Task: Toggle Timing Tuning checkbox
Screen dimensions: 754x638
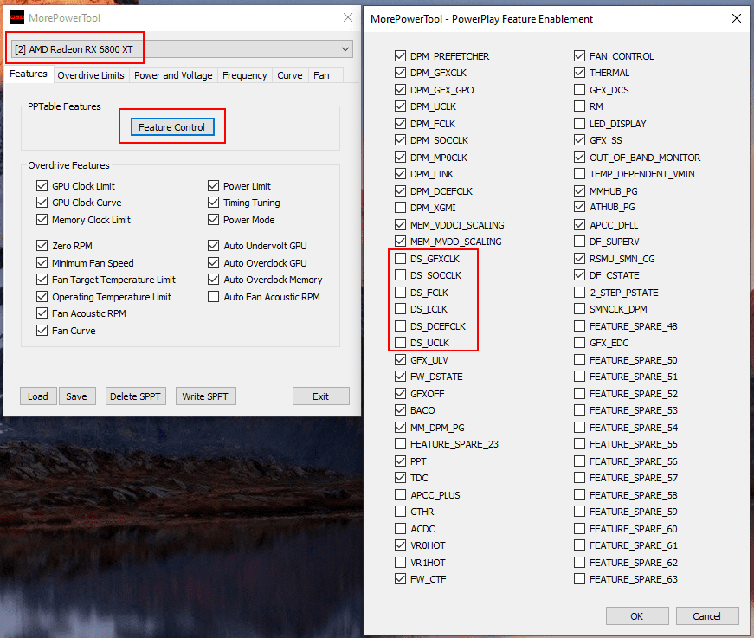Action: (214, 203)
